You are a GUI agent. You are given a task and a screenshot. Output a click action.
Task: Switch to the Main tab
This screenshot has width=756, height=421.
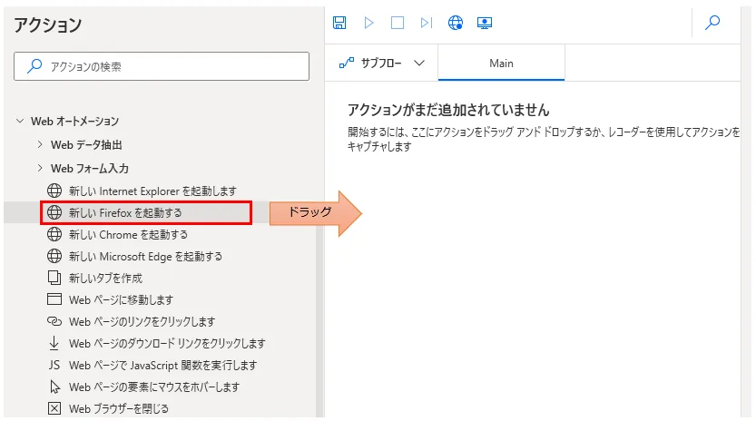click(501, 64)
